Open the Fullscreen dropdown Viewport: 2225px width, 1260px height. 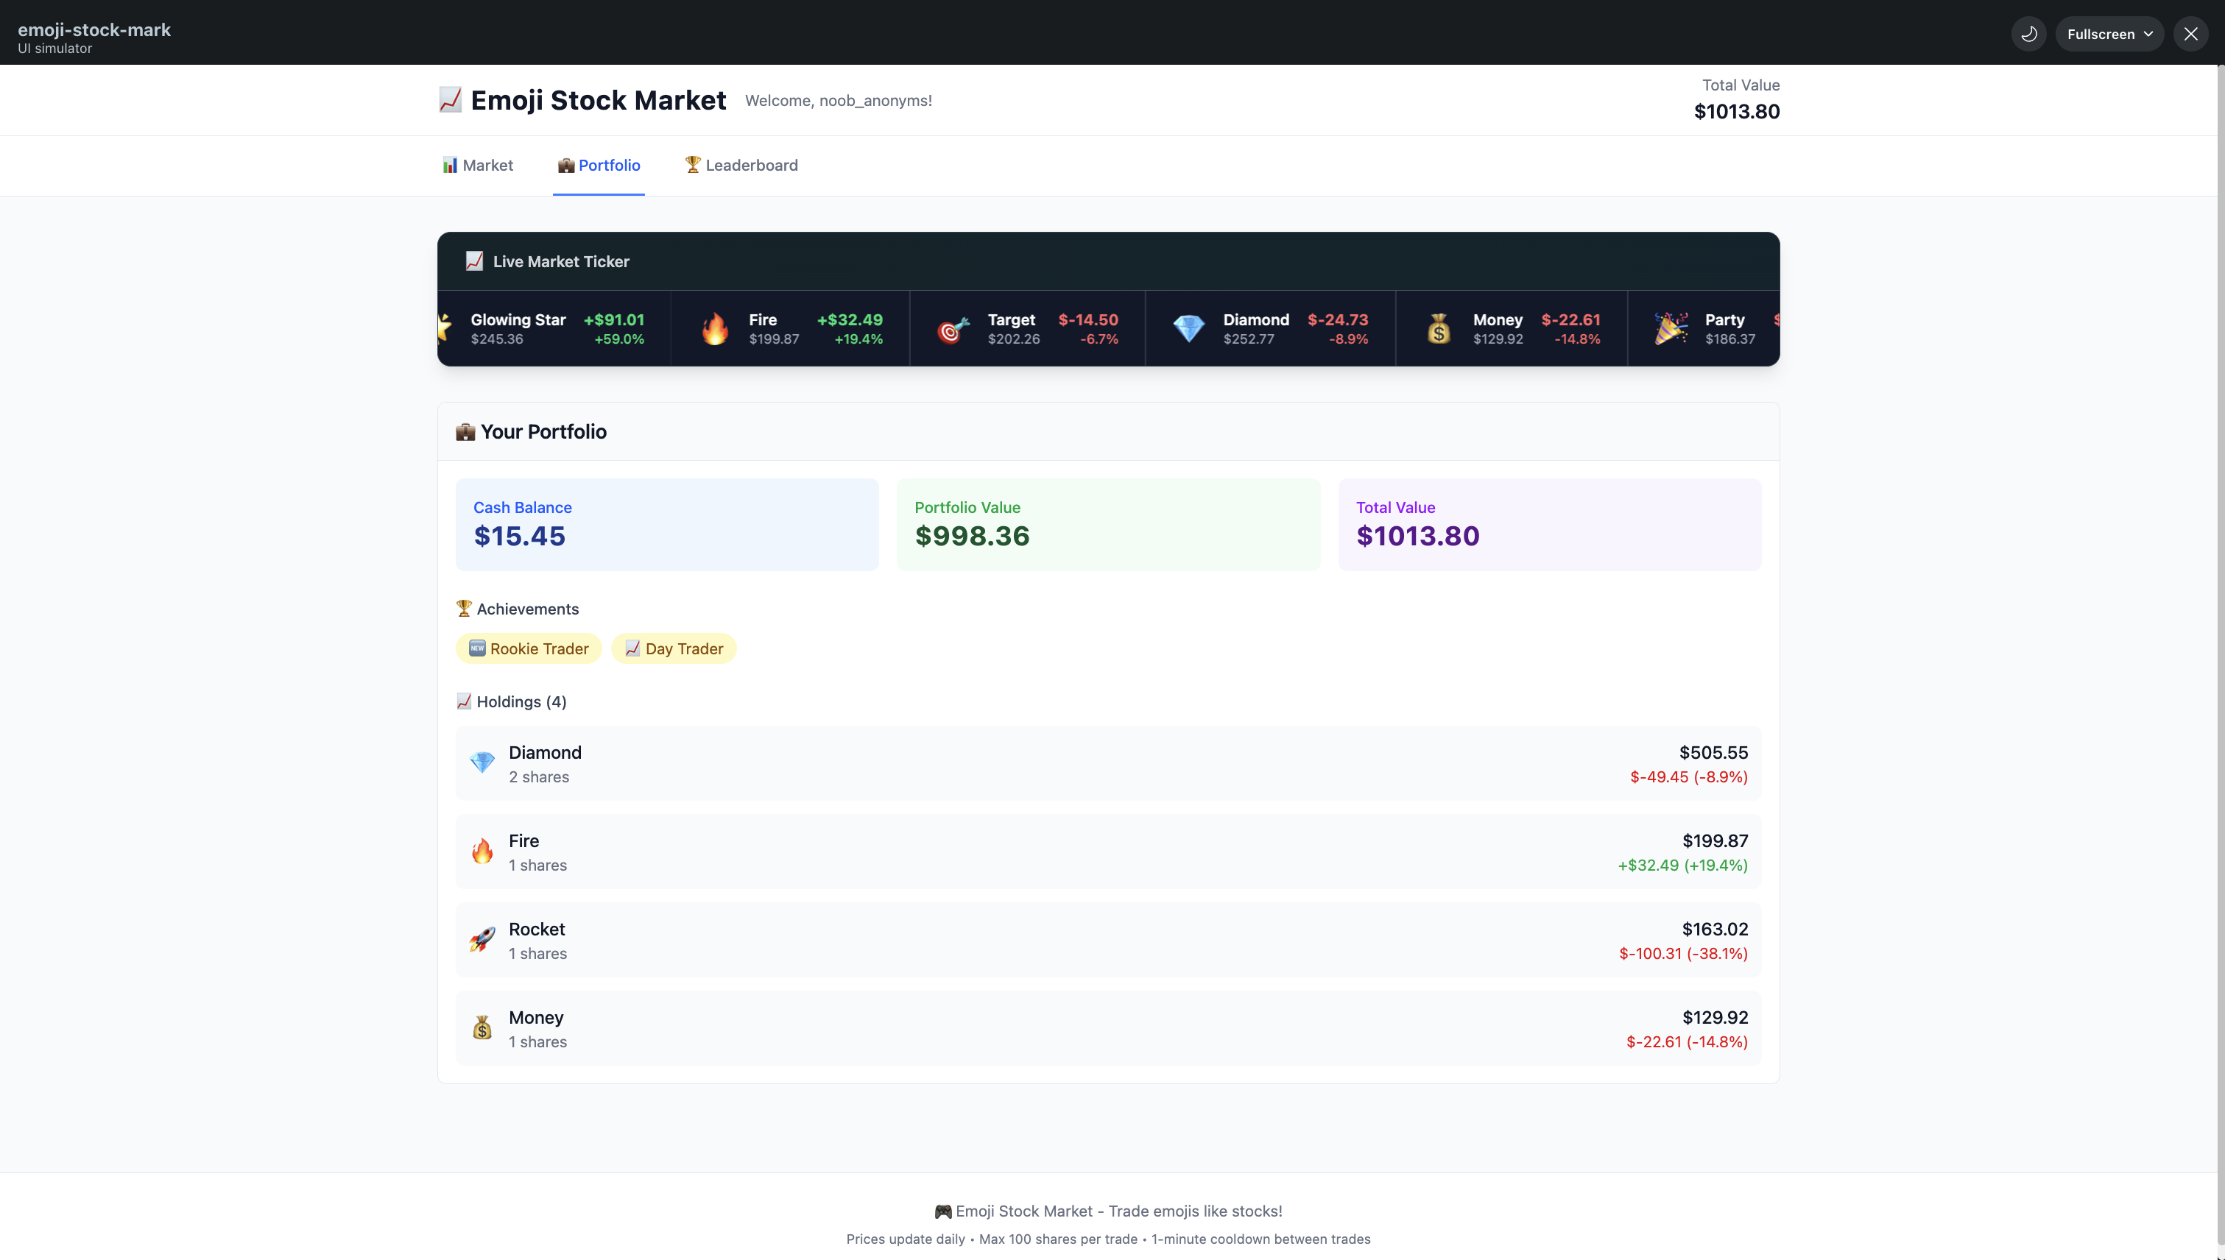click(2109, 34)
